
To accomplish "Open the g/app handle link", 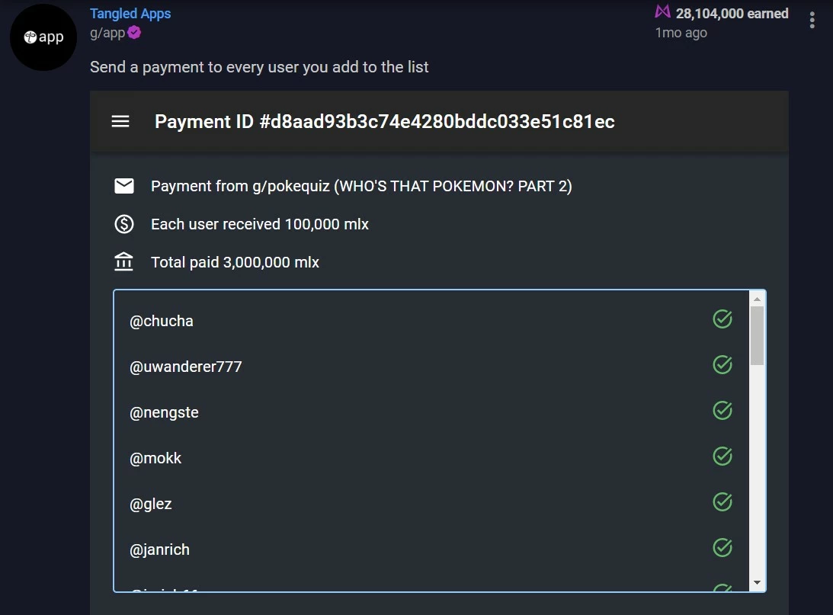I will pos(107,33).
